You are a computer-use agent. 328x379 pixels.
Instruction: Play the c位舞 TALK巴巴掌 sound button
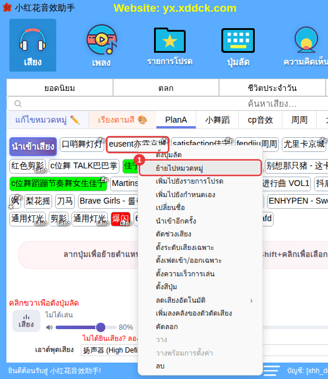(x=84, y=166)
